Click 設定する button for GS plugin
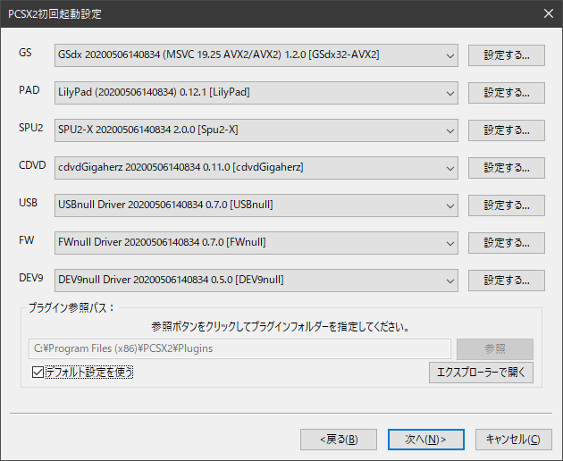The width and height of the screenshot is (563, 461). coord(507,55)
